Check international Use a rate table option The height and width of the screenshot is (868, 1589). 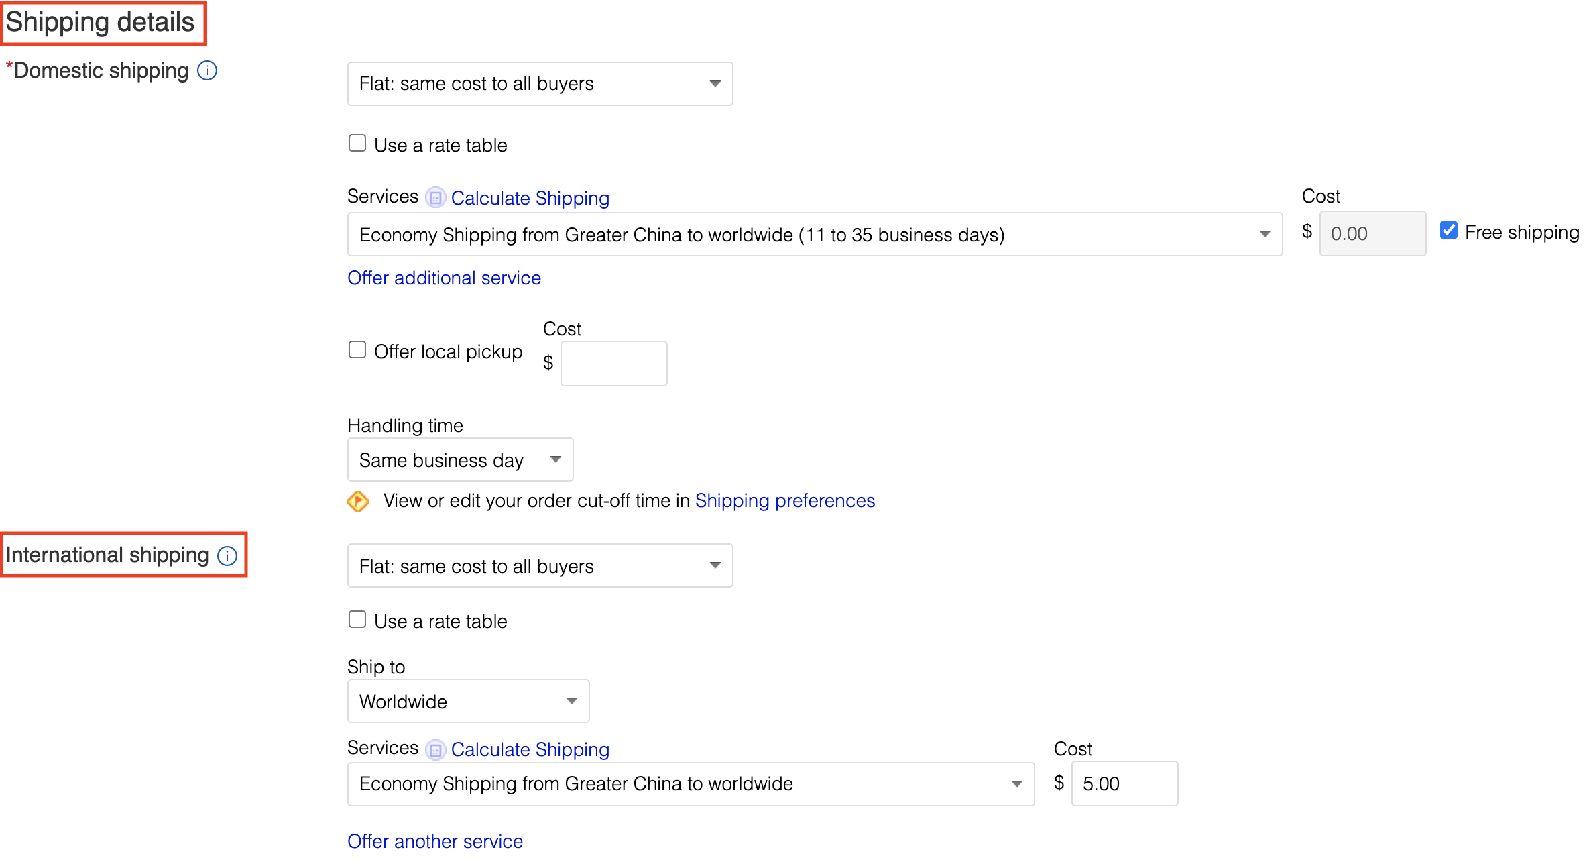(x=357, y=620)
